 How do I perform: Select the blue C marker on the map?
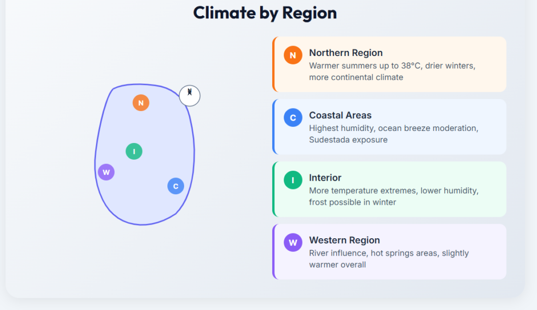click(176, 186)
